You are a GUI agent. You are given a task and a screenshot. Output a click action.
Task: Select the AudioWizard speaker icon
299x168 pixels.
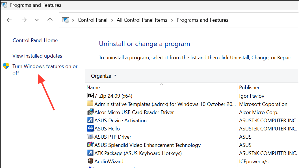[90, 162]
